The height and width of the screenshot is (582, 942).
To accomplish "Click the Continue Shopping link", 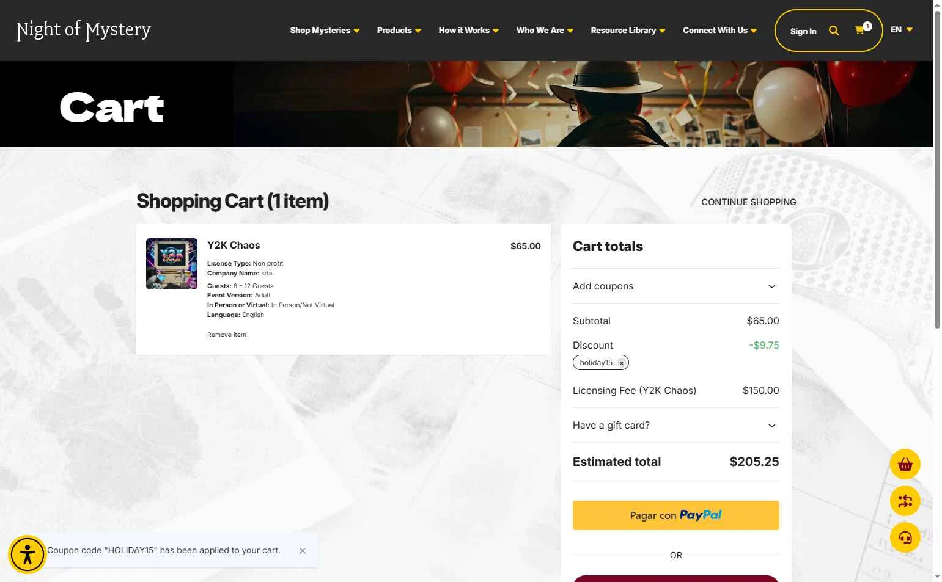I will [749, 202].
